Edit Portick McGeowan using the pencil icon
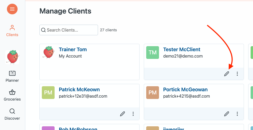253x130 pixels. [227, 114]
